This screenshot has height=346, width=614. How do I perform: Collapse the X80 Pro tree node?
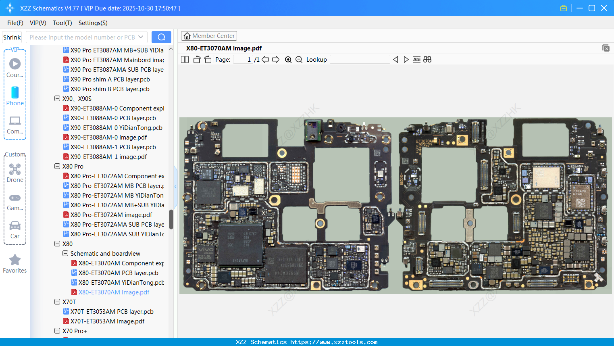pyautogui.click(x=57, y=166)
